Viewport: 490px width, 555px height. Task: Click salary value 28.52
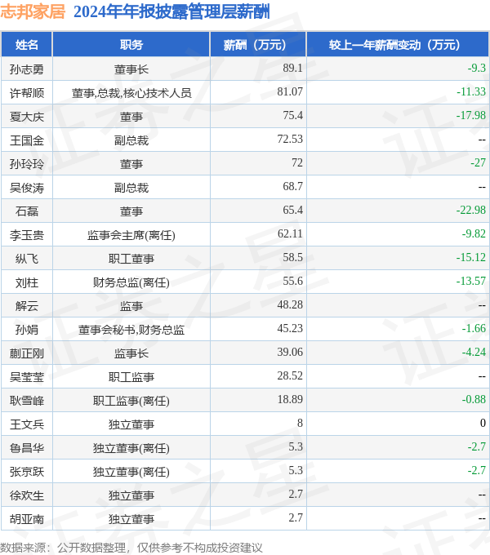click(290, 376)
